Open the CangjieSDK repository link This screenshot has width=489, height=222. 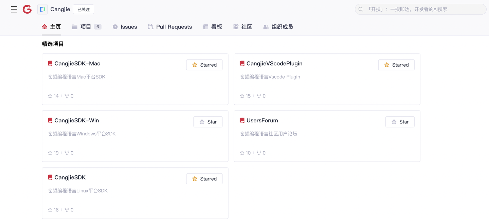(x=70, y=177)
